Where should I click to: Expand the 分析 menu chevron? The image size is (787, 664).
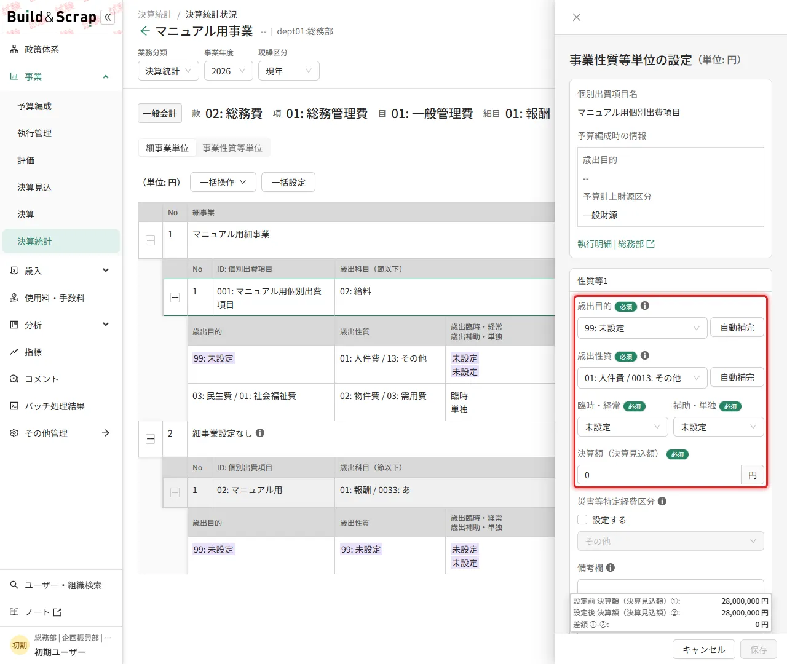(x=106, y=325)
